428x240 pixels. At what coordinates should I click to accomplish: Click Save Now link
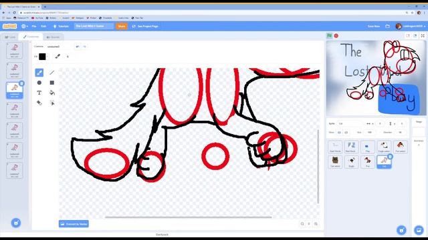click(374, 26)
